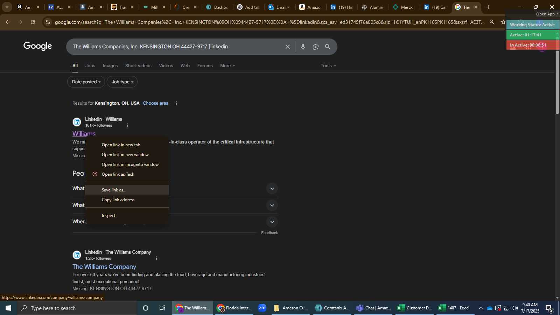
Task: Switch to Dashboard browser tab
Action: click(x=216, y=7)
